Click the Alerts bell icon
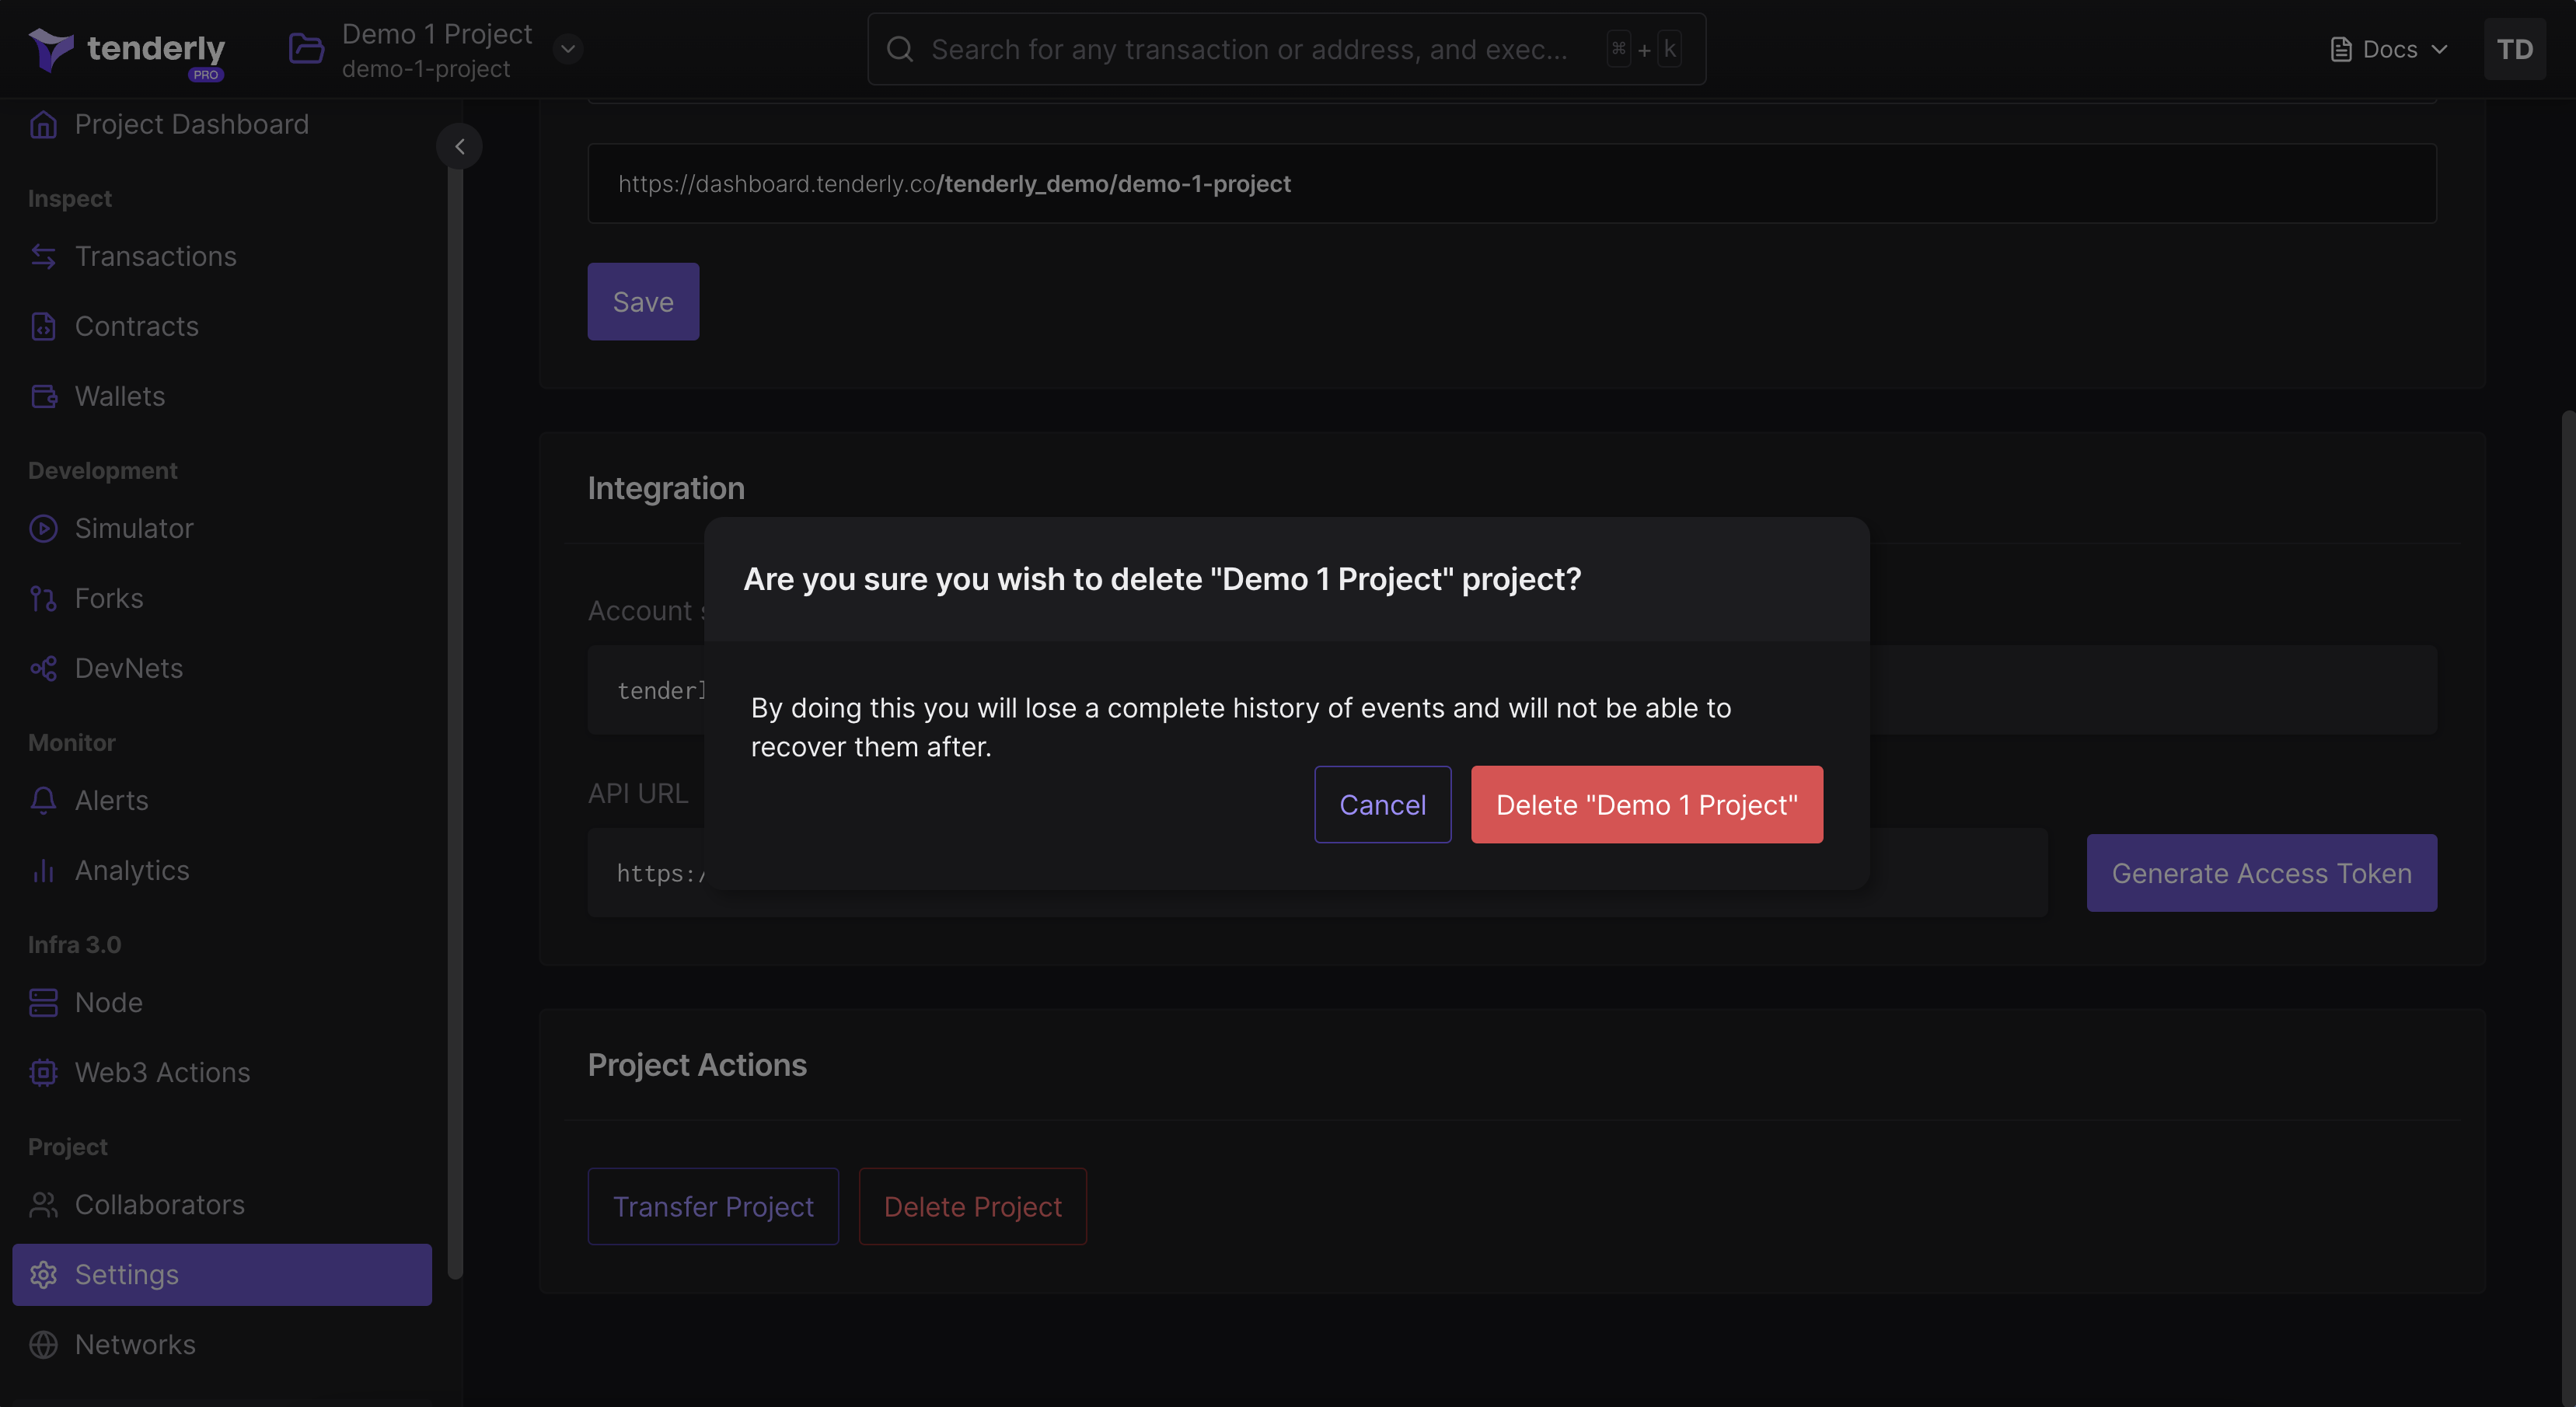Image resolution: width=2576 pixels, height=1407 pixels. pyautogui.click(x=43, y=800)
